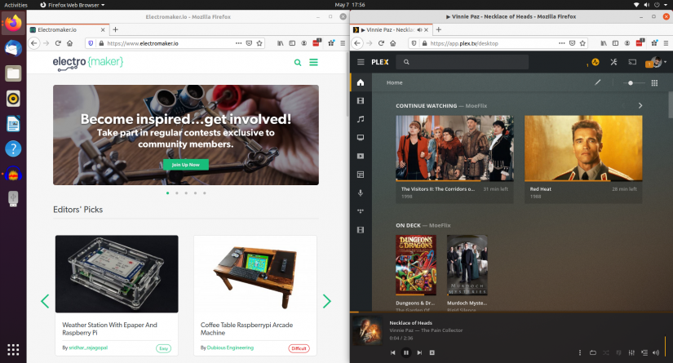This screenshot has height=363, width=673.
Task: Bookmark the Electromaker page with star
Action: point(259,43)
